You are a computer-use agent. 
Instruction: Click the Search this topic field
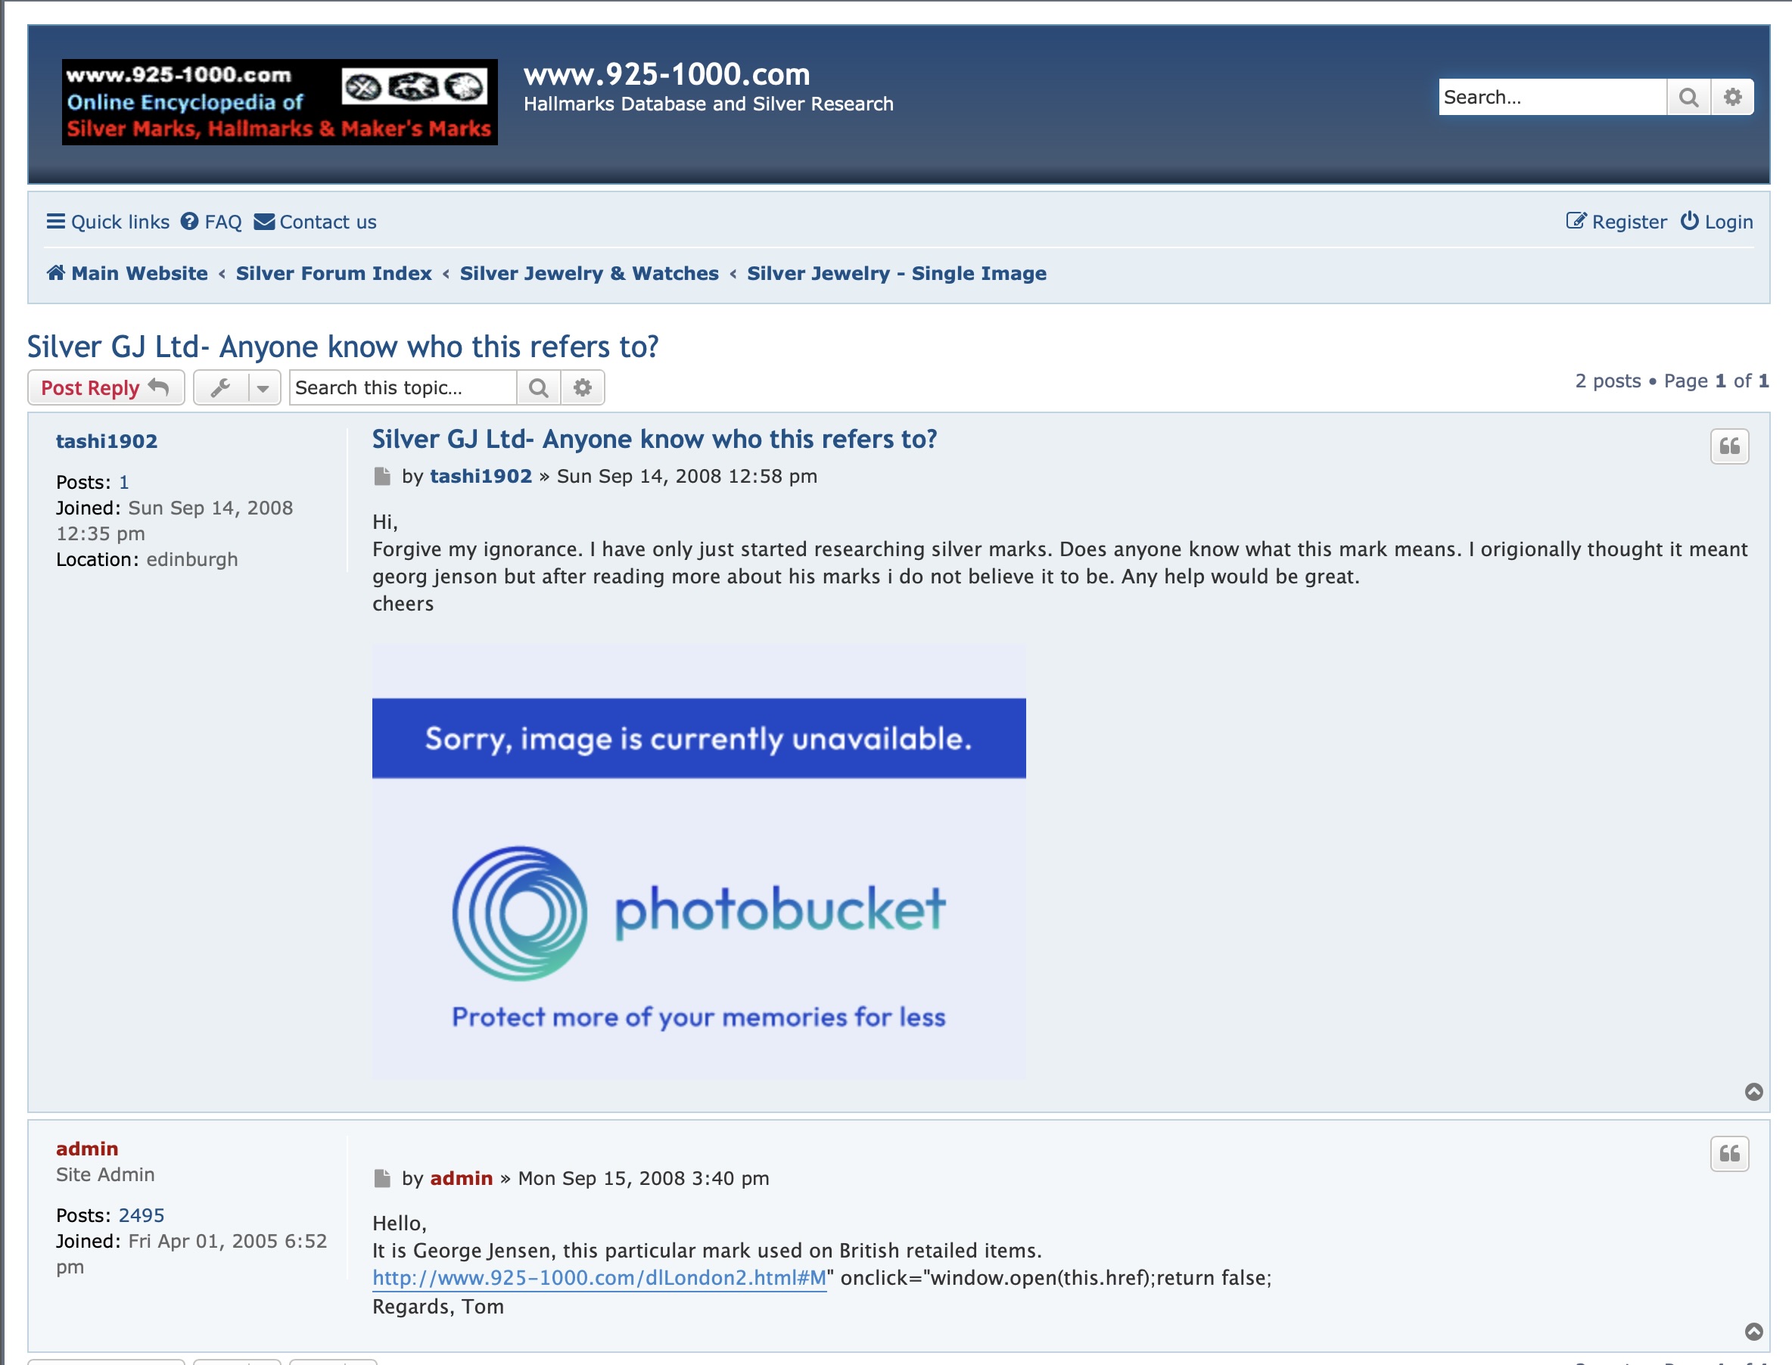pyautogui.click(x=403, y=388)
